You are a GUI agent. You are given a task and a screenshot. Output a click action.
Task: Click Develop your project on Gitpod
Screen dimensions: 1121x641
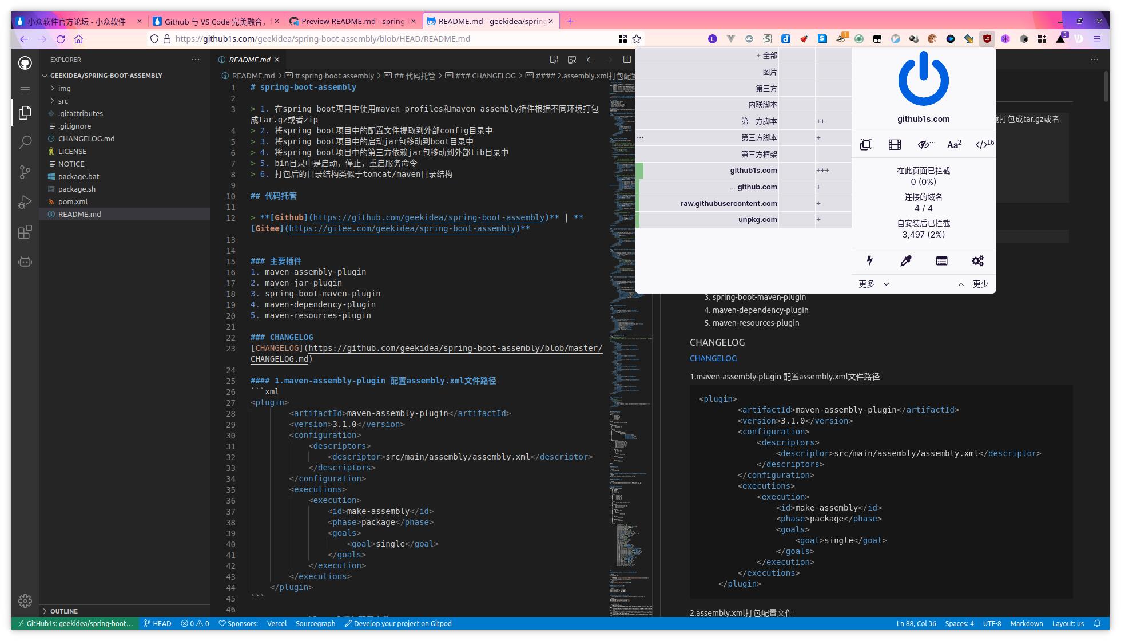click(398, 624)
